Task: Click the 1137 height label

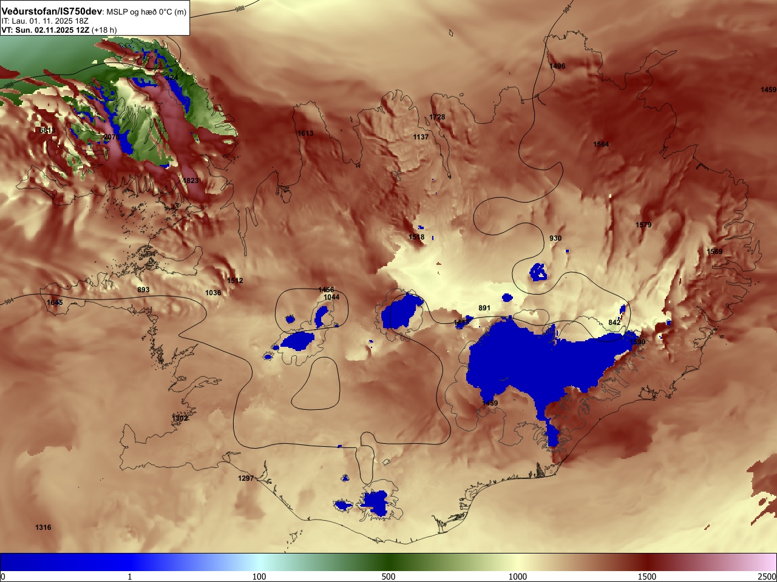Action: click(421, 137)
